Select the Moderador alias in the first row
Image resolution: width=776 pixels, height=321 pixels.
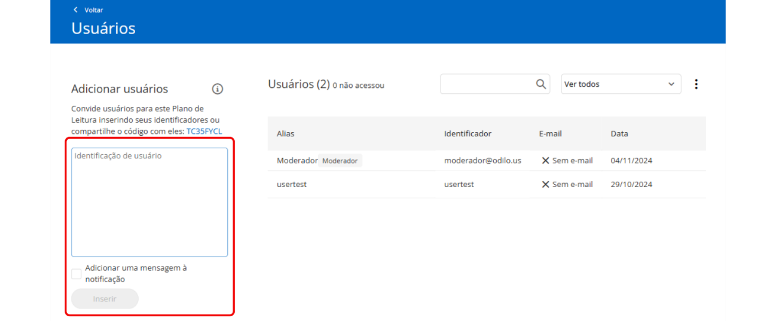tap(297, 161)
